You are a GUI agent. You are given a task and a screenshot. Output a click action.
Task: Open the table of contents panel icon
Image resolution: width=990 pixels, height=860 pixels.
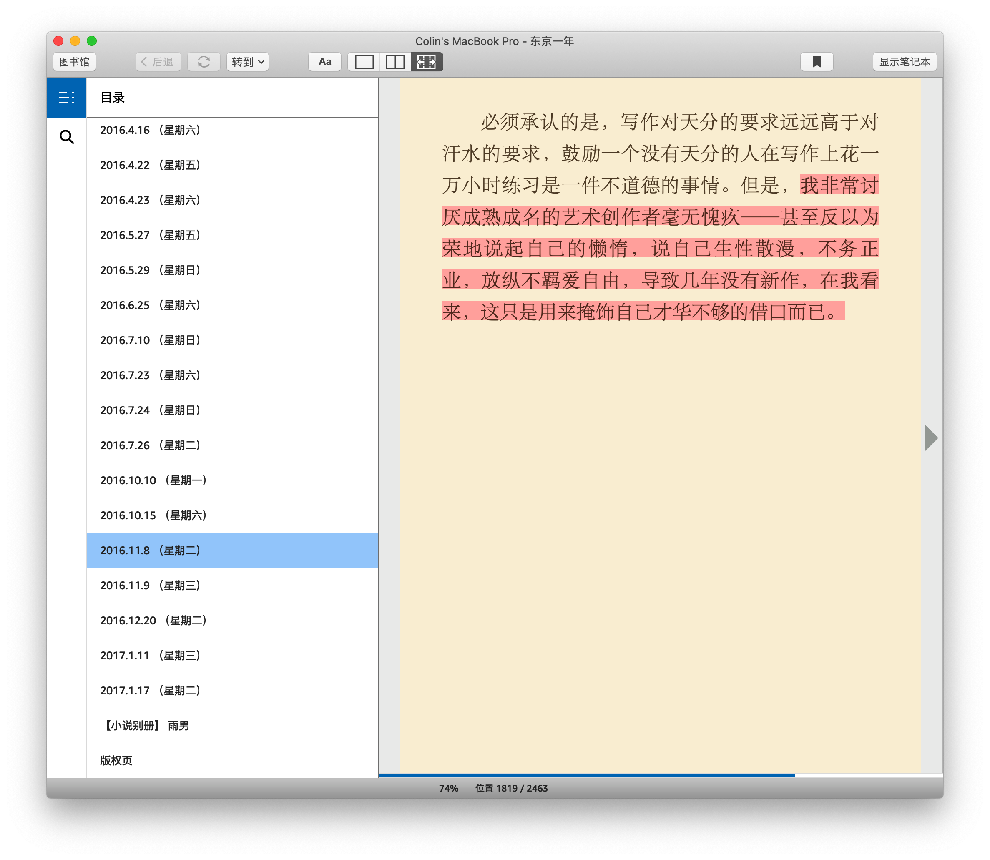[x=66, y=98]
